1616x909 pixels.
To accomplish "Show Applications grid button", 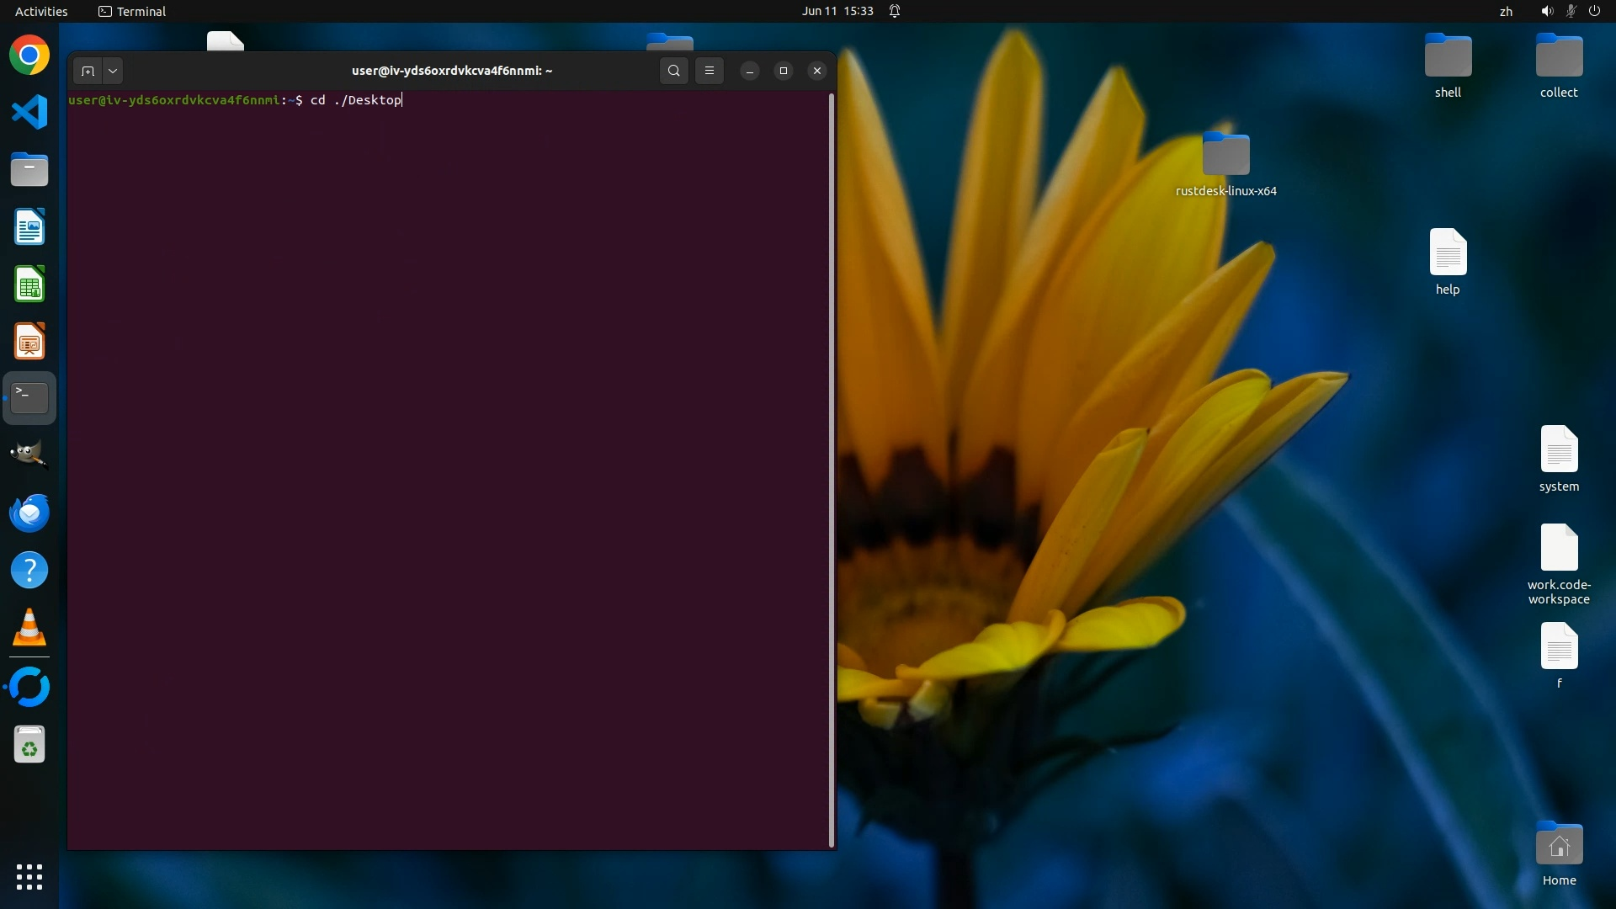I will coord(29,877).
